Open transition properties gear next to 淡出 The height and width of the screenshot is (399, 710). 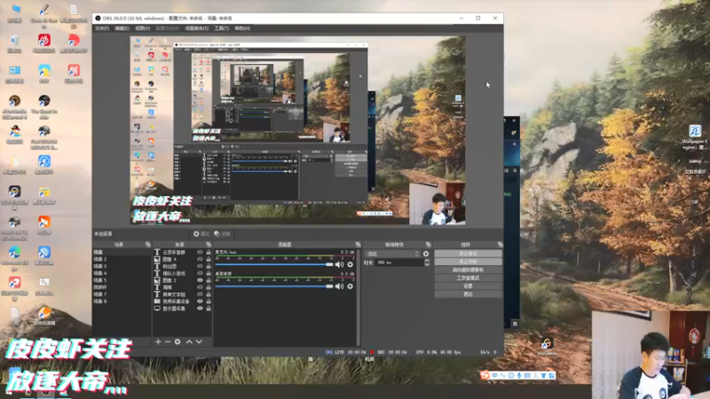(x=426, y=254)
